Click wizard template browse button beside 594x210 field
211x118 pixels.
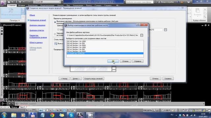[166, 30]
